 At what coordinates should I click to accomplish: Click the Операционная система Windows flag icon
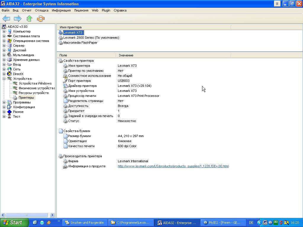(x=9, y=41)
